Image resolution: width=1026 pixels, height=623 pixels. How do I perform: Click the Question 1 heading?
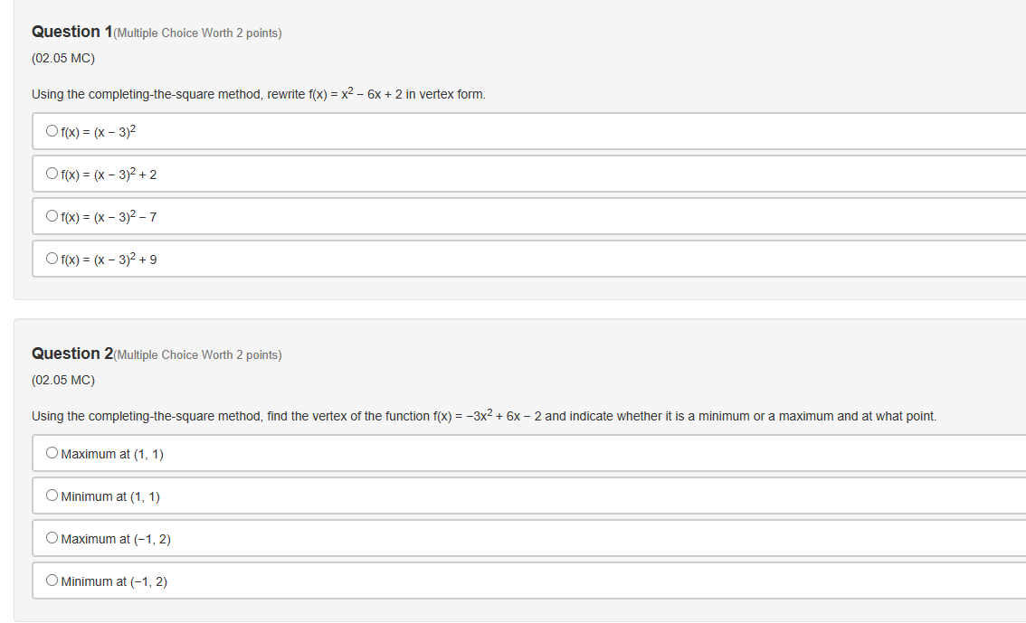tap(70, 31)
